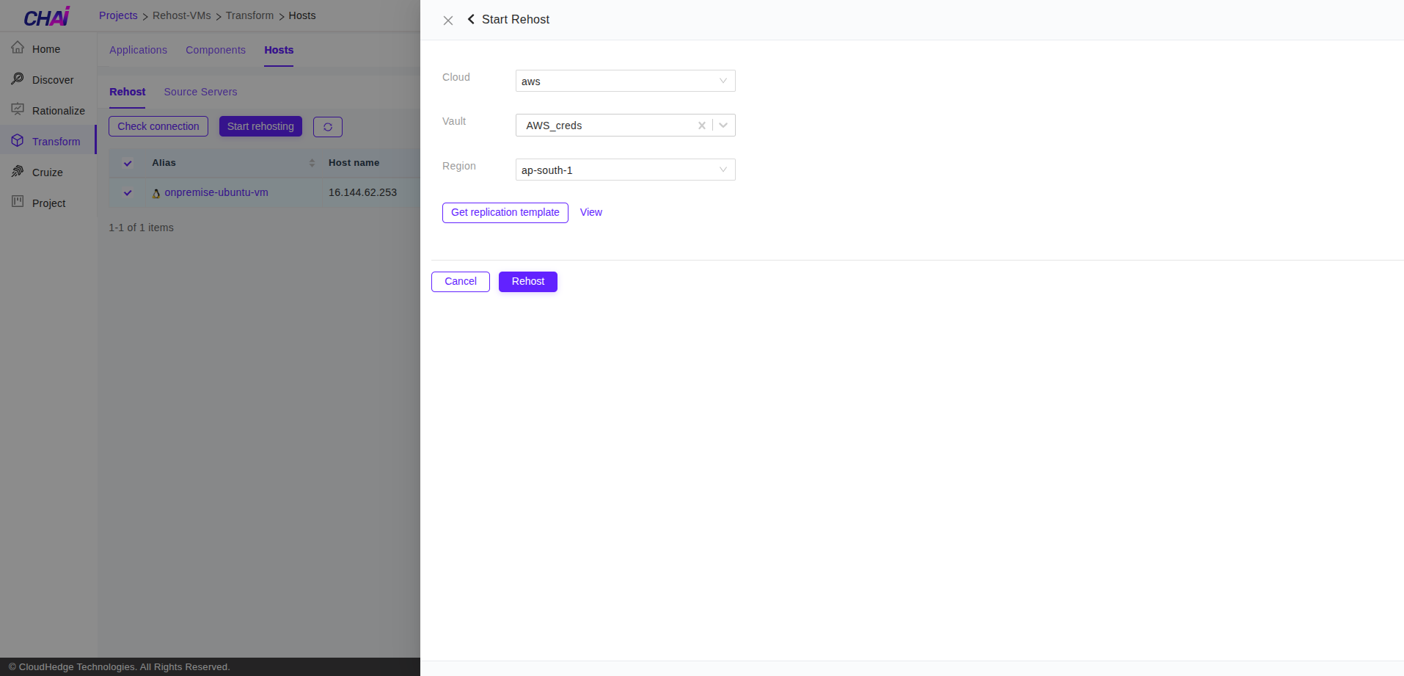Click Start rehosting button
The height and width of the screenshot is (676, 1404).
(260, 126)
